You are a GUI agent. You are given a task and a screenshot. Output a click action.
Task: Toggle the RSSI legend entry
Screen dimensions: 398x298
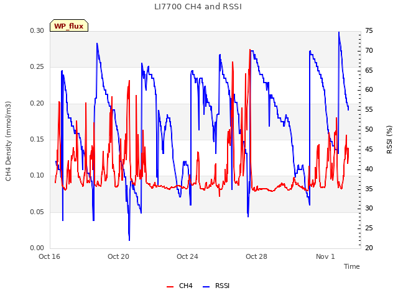point(216,286)
